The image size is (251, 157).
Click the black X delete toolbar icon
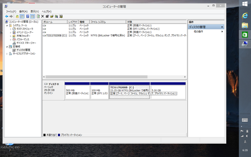click(x=43, y=16)
